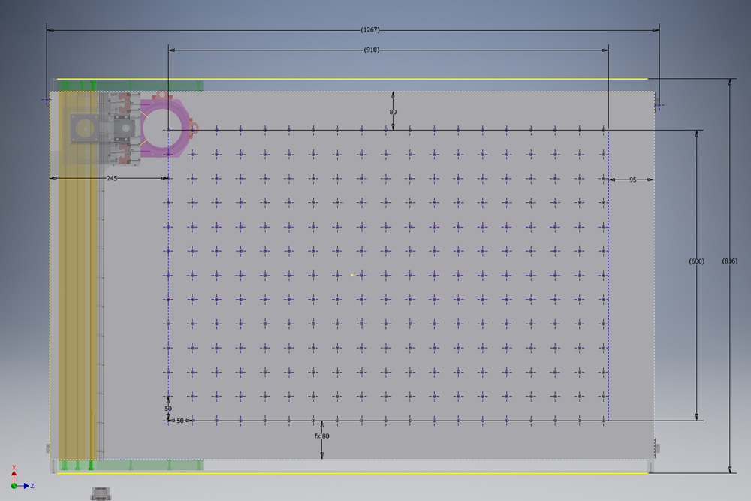Click the yellow center point of the sketch
Image resolution: width=751 pixels, height=501 pixels.
click(351, 275)
